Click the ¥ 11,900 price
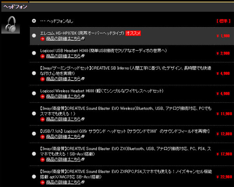Screen dimensions: 234x187 (x=224, y=114)
